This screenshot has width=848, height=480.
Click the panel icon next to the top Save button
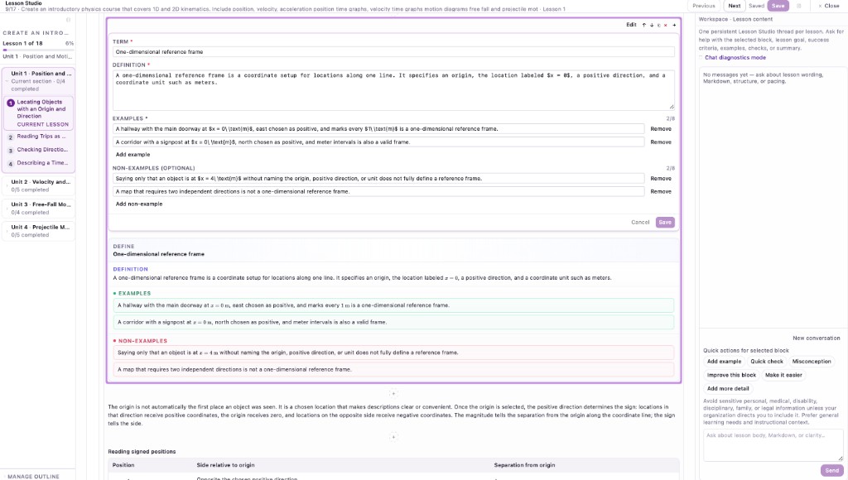(799, 6)
